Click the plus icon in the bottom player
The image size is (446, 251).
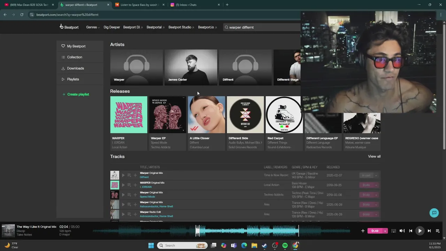click(363, 231)
